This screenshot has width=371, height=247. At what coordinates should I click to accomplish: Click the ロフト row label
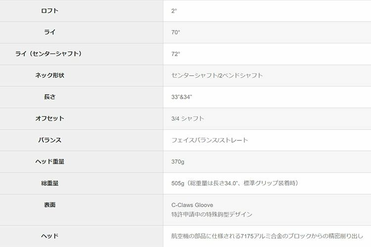point(49,11)
